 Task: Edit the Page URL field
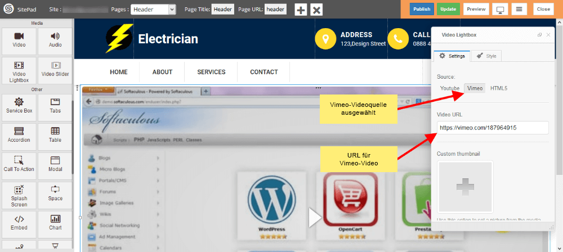tap(275, 10)
